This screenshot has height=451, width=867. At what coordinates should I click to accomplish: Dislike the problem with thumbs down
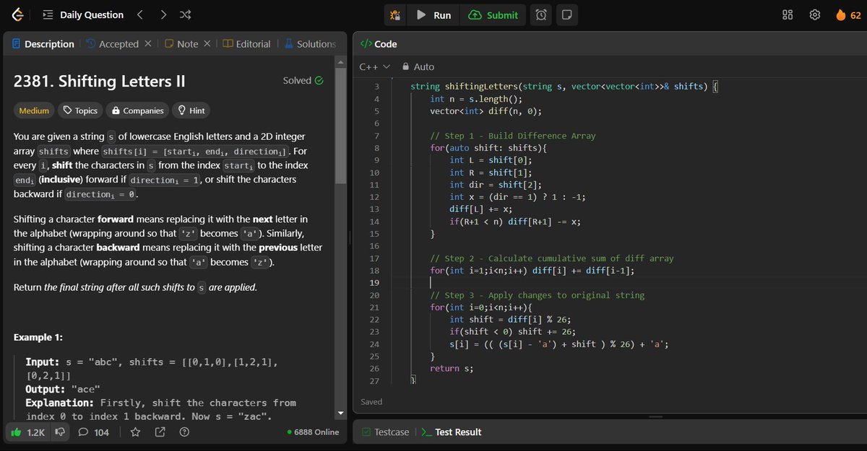pos(61,432)
